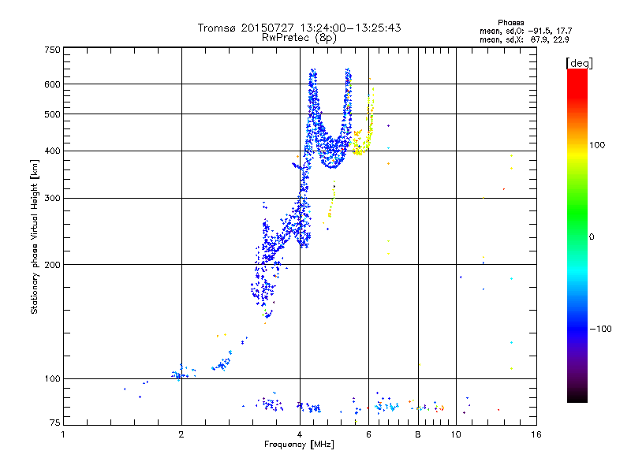
Task: Click the 'Phases' header text
Action: 510,23
